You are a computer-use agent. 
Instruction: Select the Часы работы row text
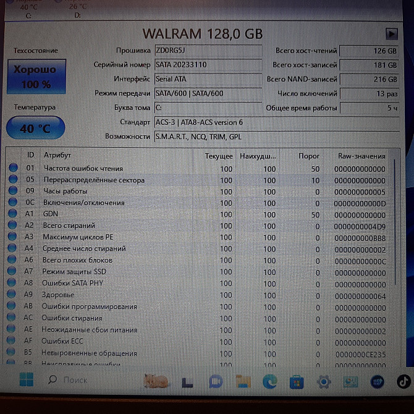65,191
